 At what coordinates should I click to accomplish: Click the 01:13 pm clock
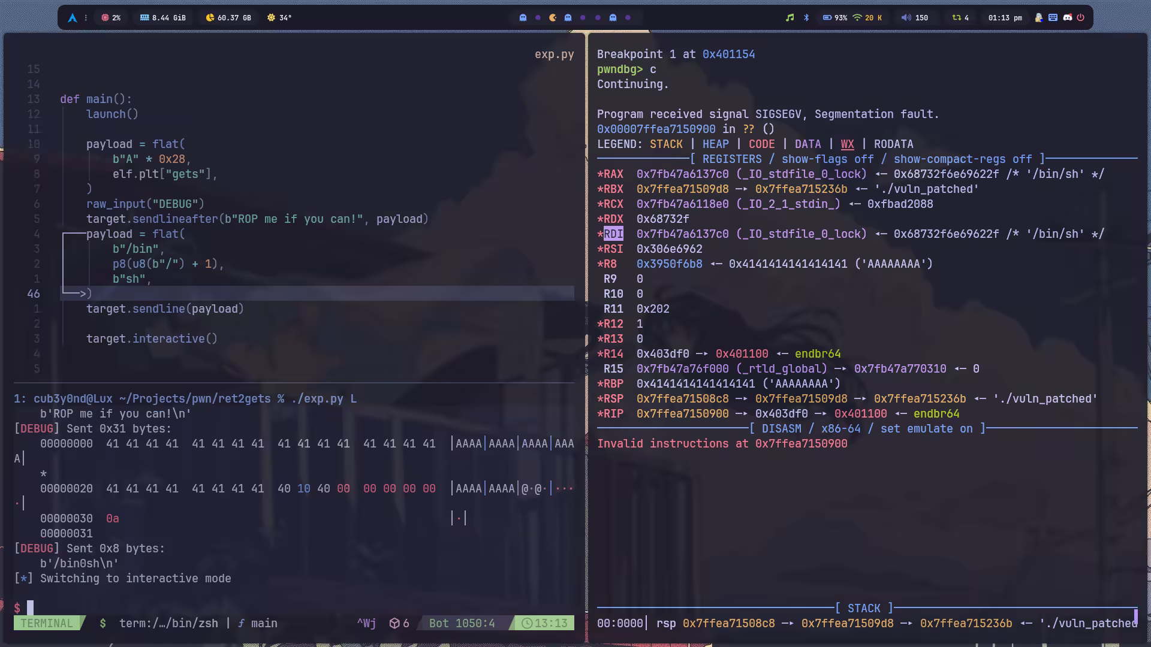[1005, 18]
